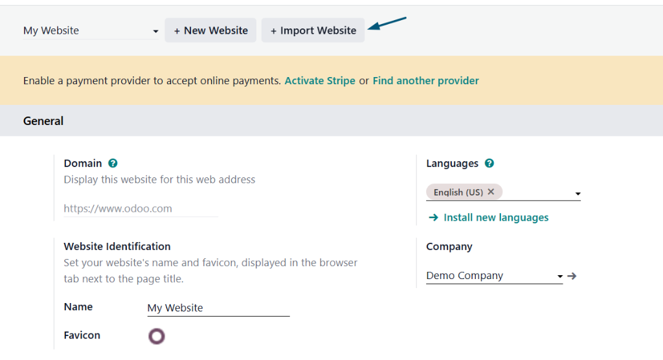The width and height of the screenshot is (663, 360).
Task: Click the Languages help question mark icon
Action: pos(489,164)
